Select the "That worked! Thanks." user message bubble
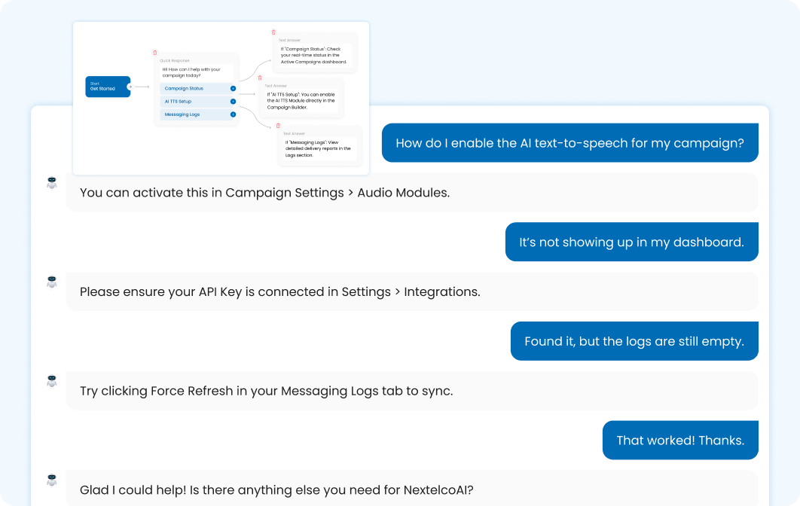The width and height of the screenshot is (800, 506). click(x=680, y=440)
